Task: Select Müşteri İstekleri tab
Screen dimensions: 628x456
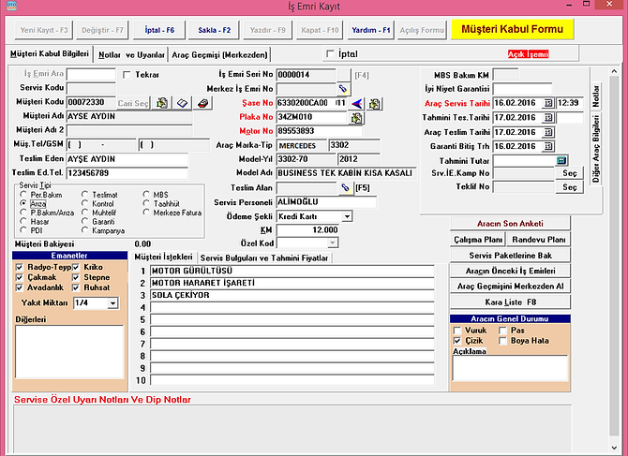Action: 163,257
